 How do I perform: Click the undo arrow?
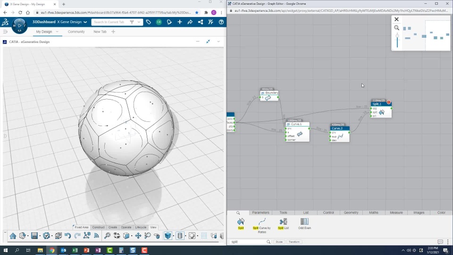click(67, 236)
